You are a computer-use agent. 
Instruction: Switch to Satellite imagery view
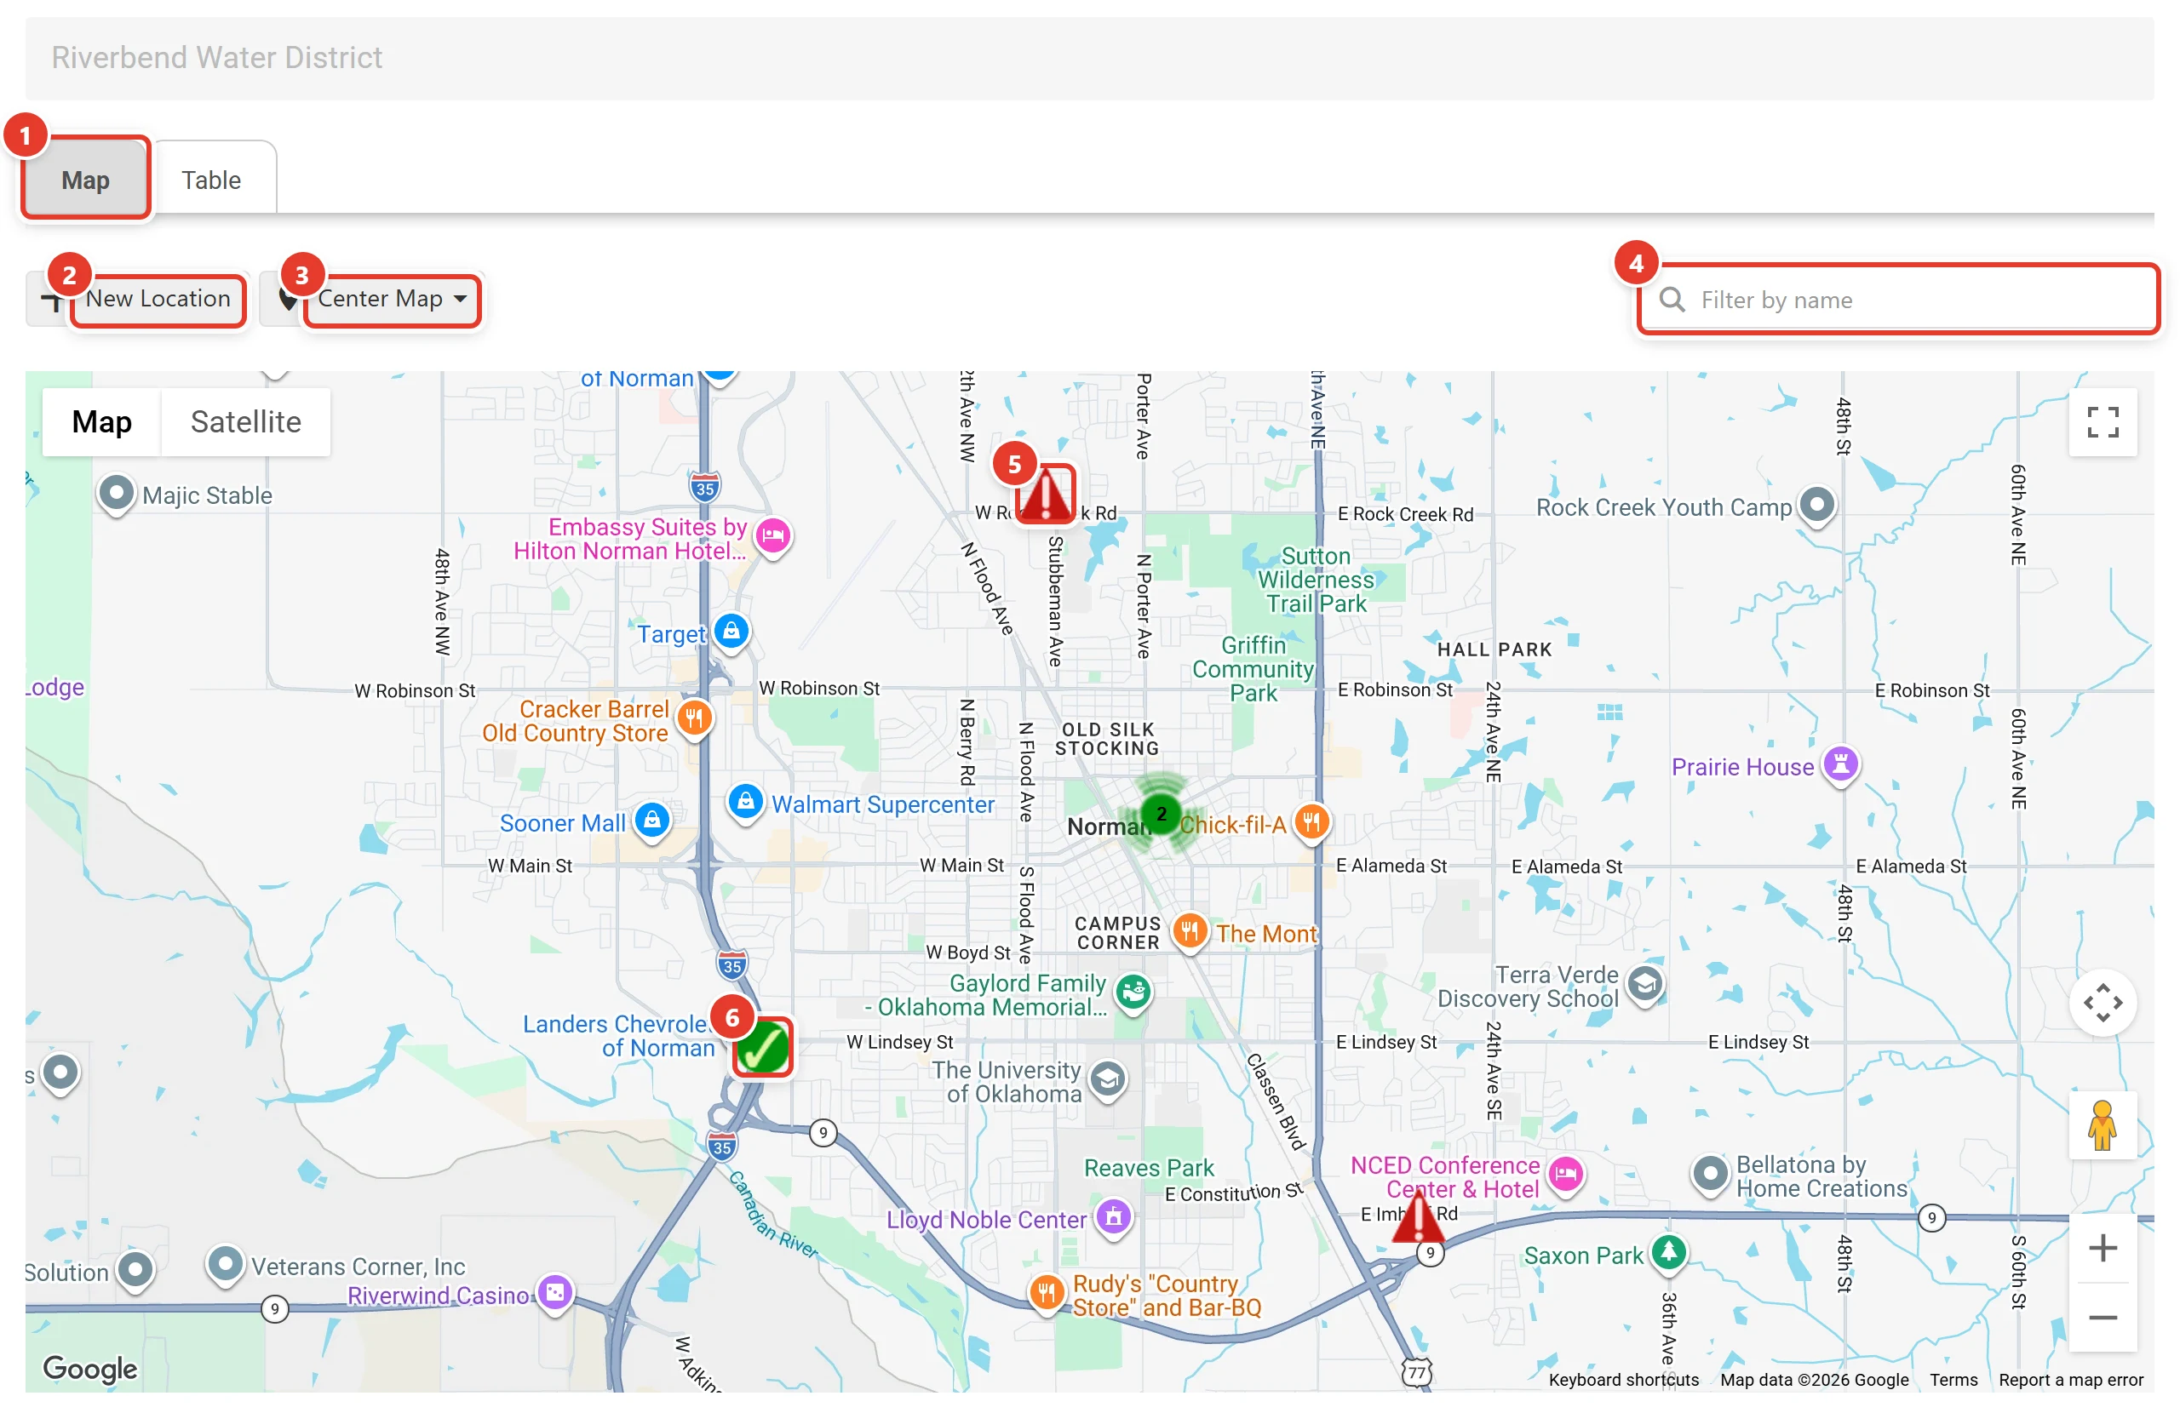tap(245, 421)
